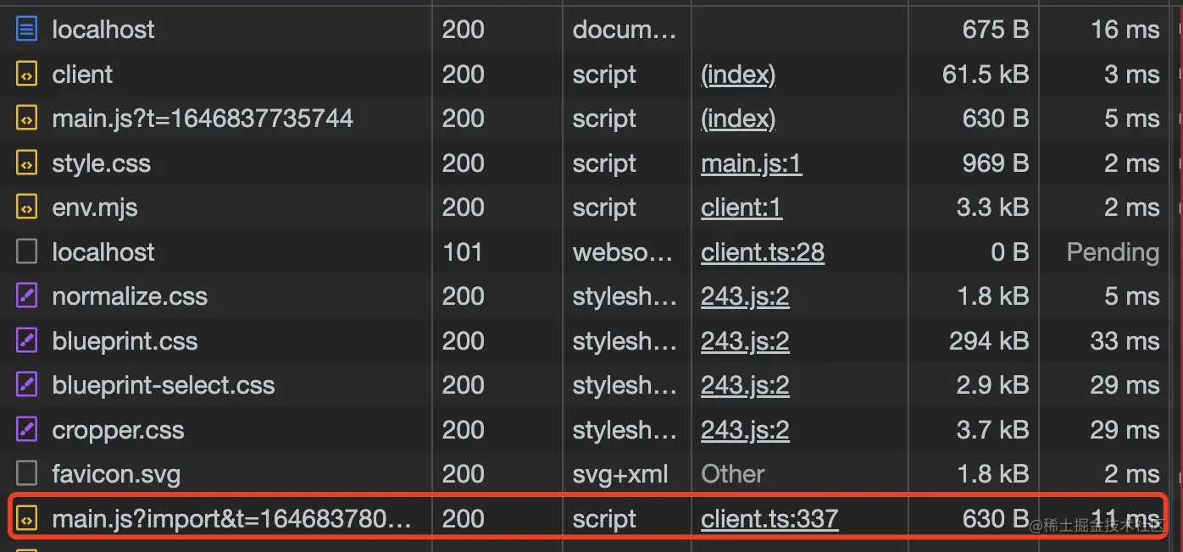Click the 3.3 kB size for env.mjs
Image resolution: width=1183 pixels, height=552 pixels.
click(993, 207)
